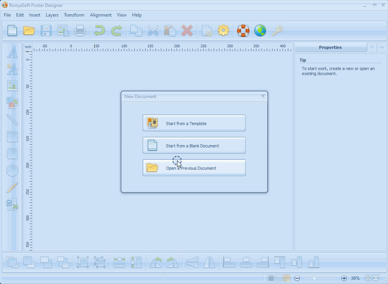Select the Rounded rectangle shape tool
The image size is (388, 284).
tap(12, 154)
